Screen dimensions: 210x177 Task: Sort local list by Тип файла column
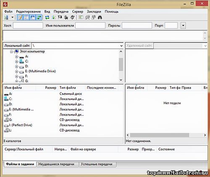click(71, 88)
